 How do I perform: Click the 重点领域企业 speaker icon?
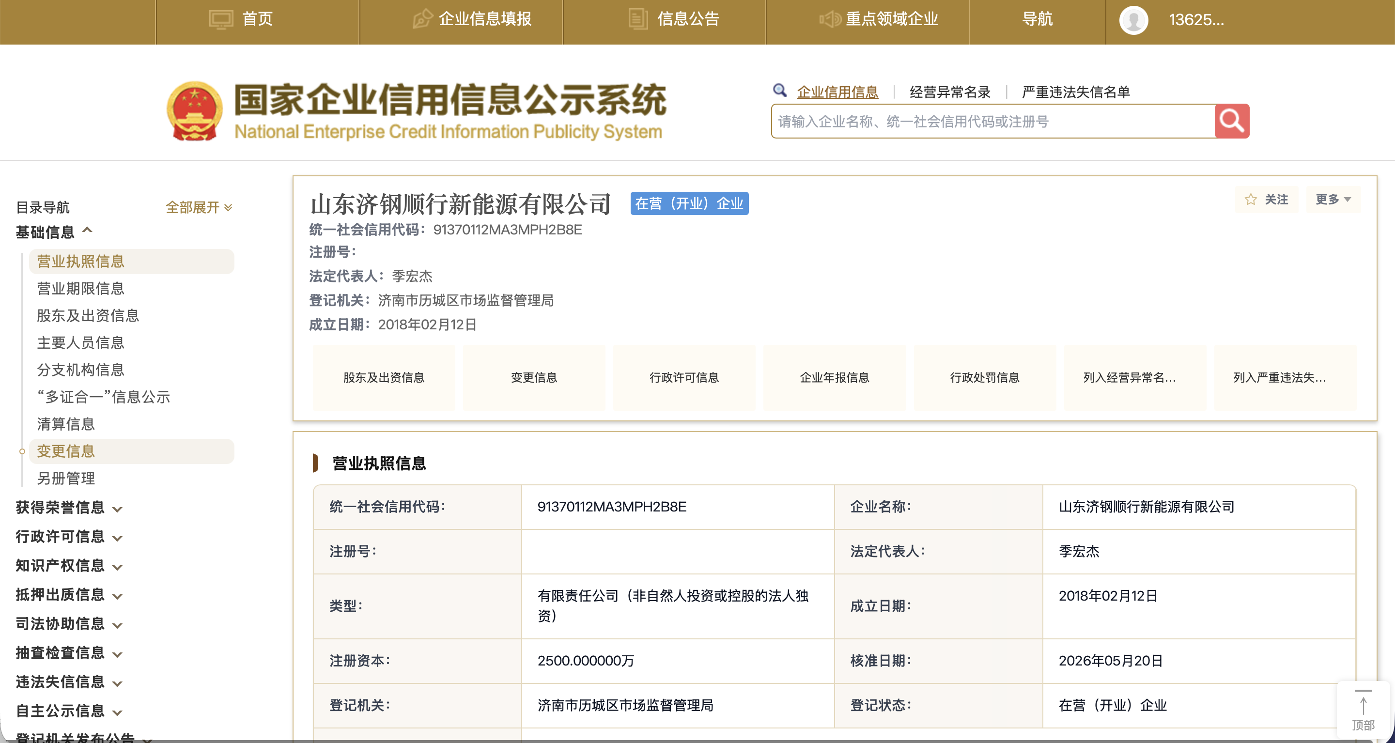[x=829, y=19]
